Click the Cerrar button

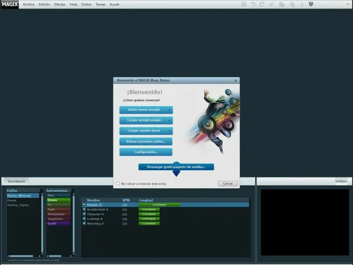coord(228,183)
